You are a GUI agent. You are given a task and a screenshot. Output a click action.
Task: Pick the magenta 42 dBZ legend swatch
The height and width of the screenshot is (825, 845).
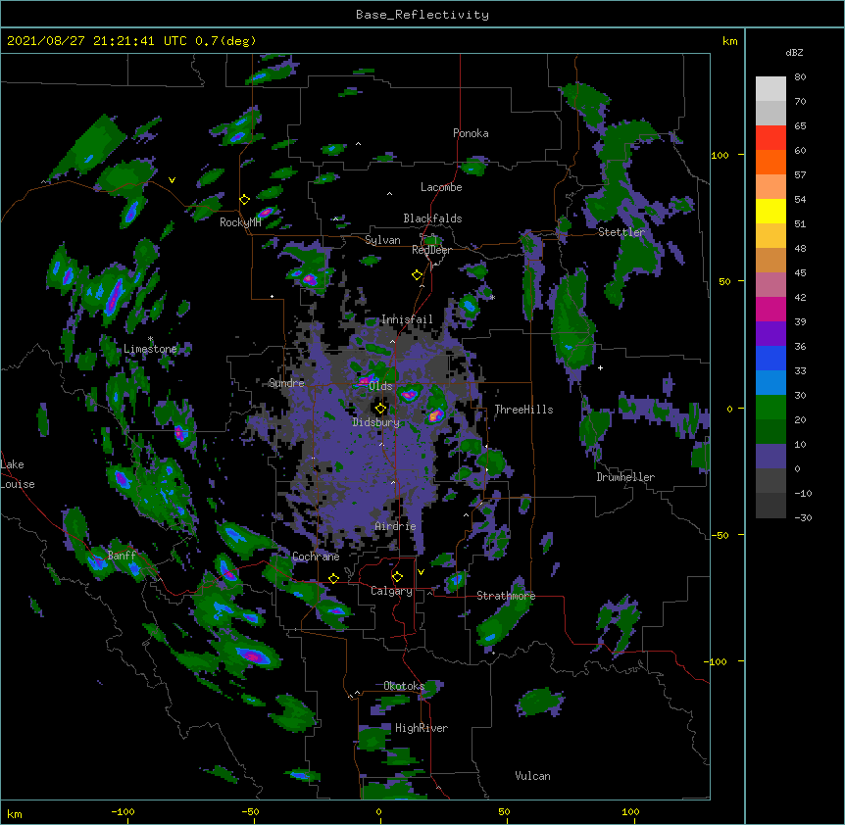click(x=770, y=309)
